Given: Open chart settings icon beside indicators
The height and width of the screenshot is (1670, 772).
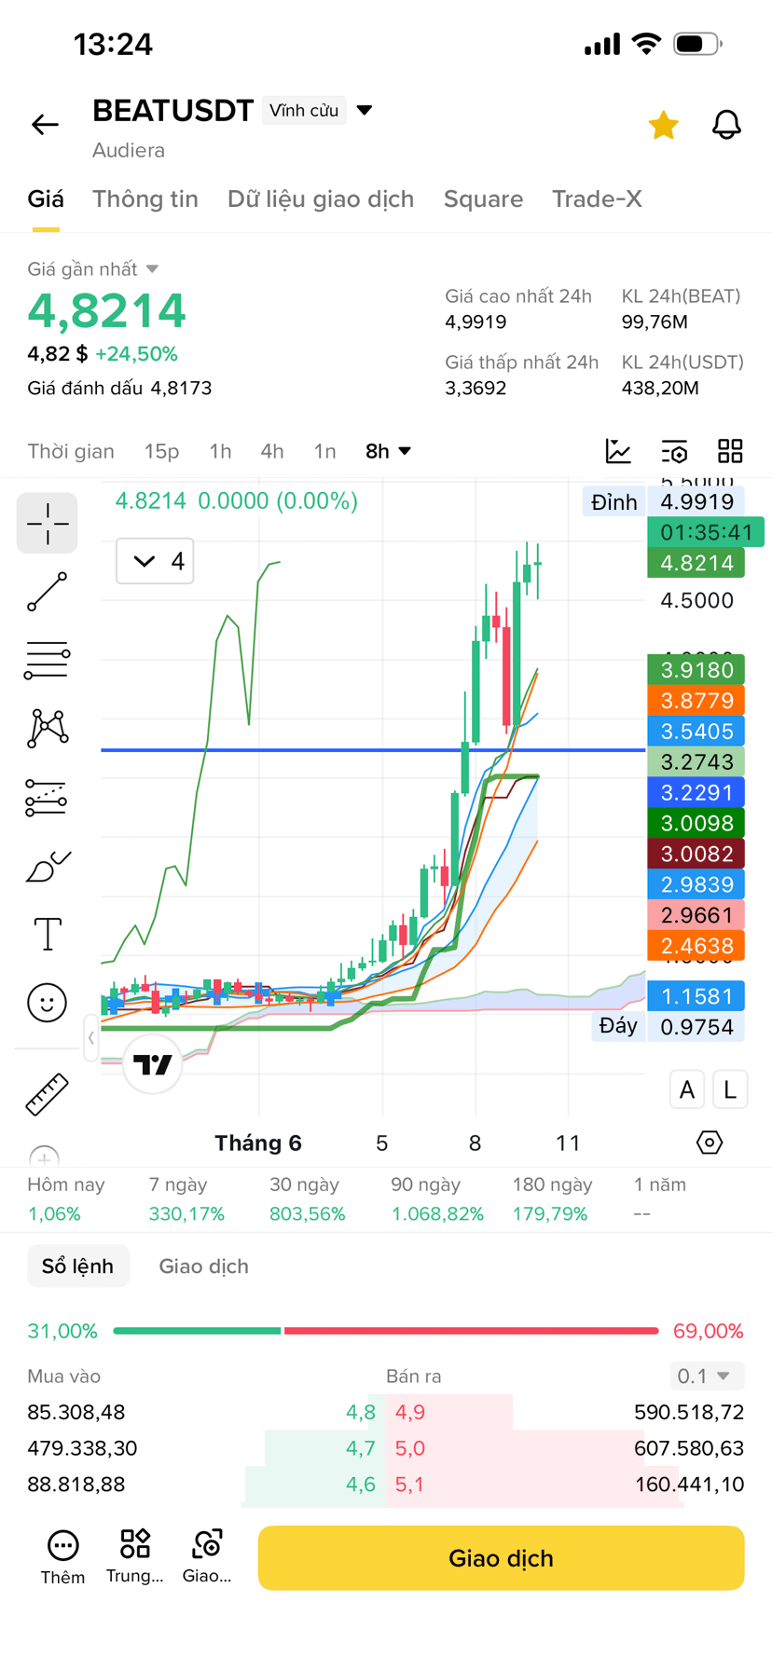Looking at the screenshot, I should pos(674,451).
